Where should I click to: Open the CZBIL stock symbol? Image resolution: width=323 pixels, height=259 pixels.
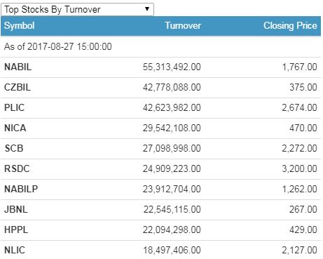(18, 88)
